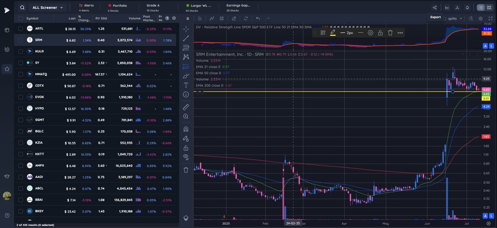Tick the checkbox for EVOK row
Screen dimensions: 497x228
tap(20, 97)
